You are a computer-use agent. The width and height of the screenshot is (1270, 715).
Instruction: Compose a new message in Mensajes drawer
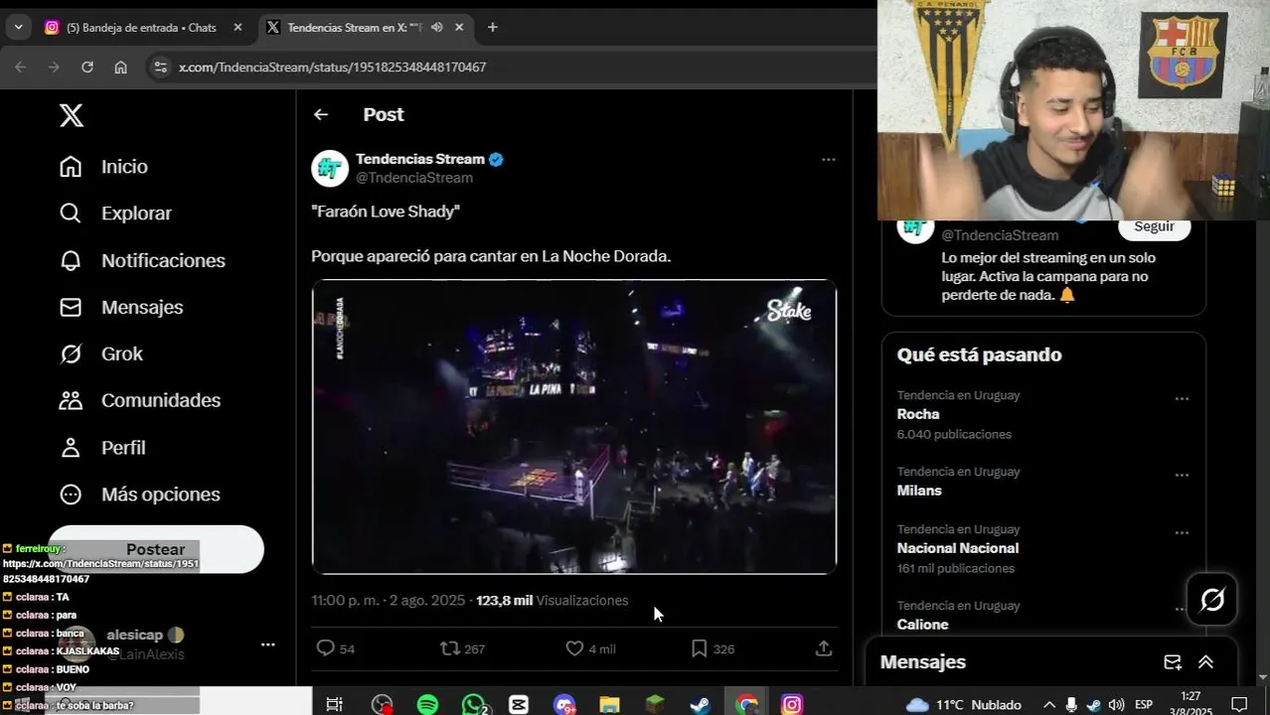(x=1173, y=662)
